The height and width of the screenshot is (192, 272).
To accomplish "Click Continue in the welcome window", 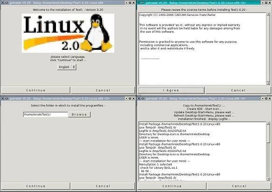I will click(x=35, y=90).
